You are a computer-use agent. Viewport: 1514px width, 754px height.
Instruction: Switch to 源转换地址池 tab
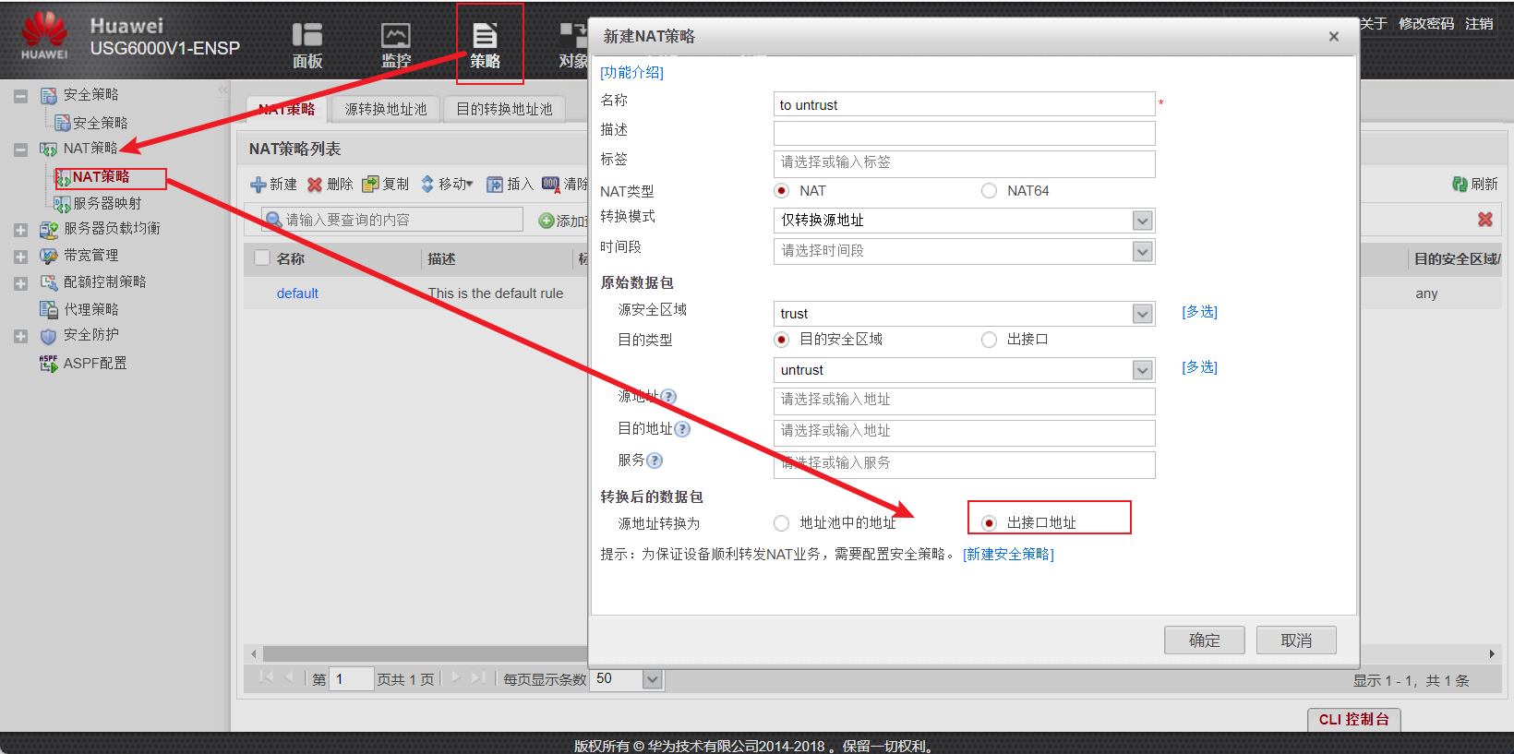386,109
